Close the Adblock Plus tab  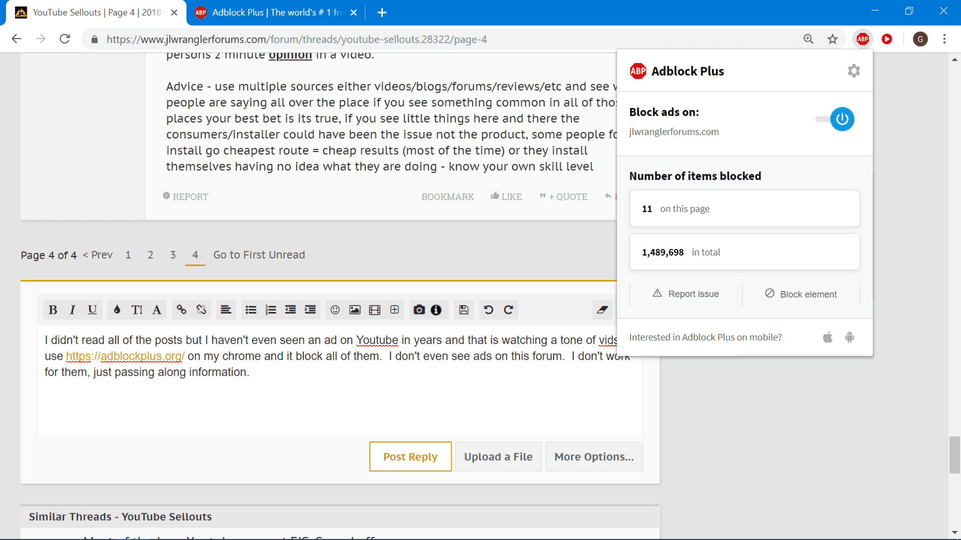pos(354,13)
